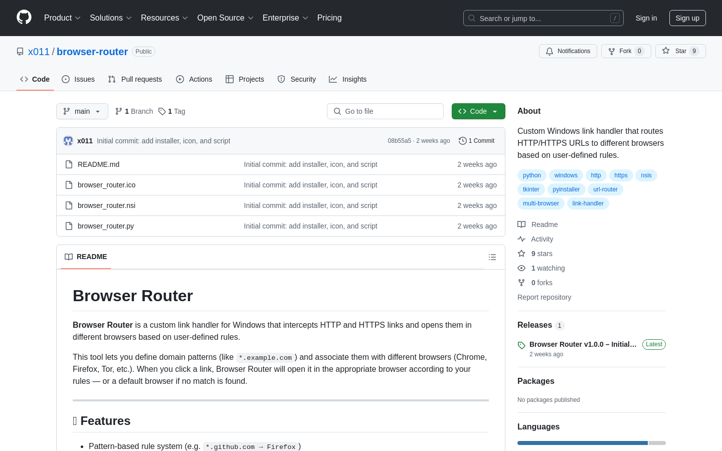This screenshot has height=451, width=722.
Task: Click Sign in link
Action: point(646,18)
